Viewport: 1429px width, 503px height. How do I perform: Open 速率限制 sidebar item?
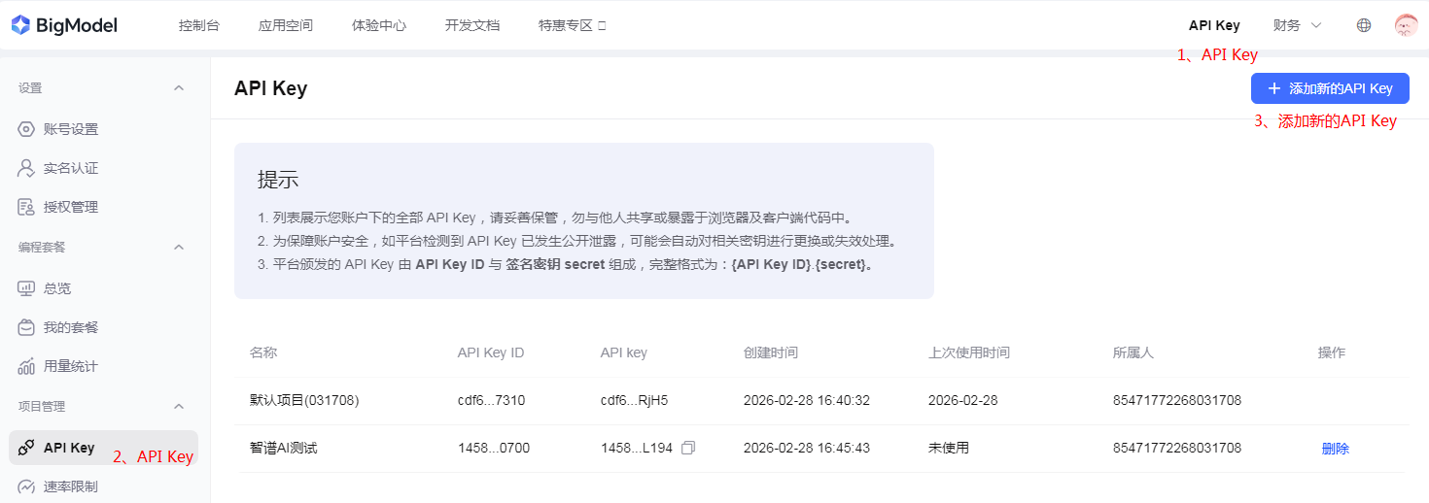point(70,486)
